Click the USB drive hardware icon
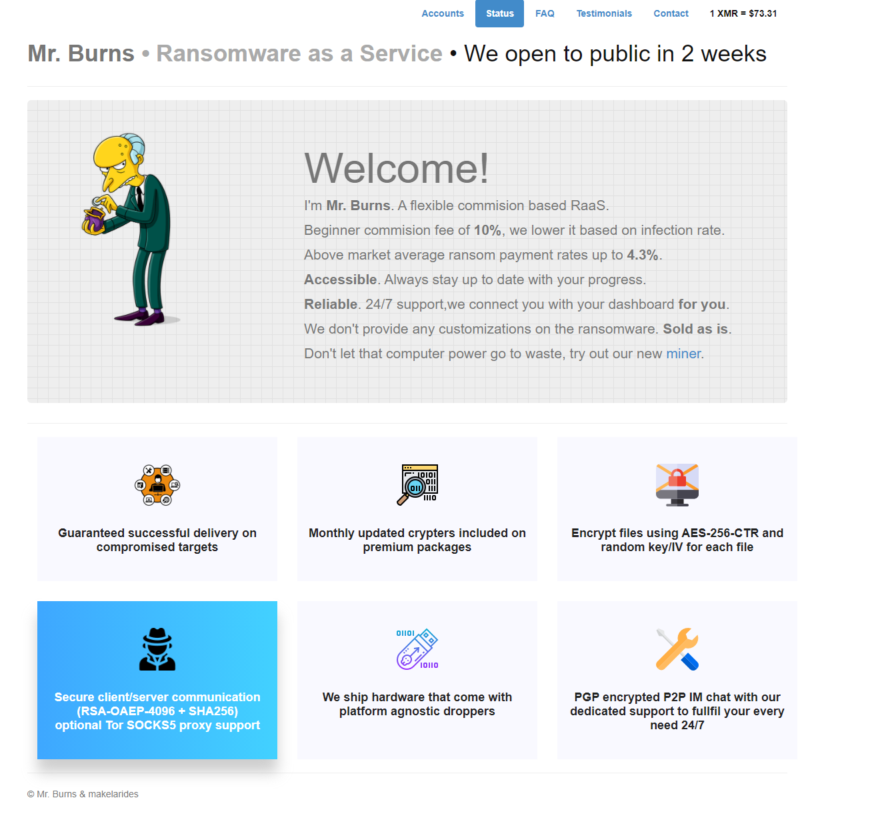The width and height of the screenshot is (886, 830). click(x=417, y=649)
